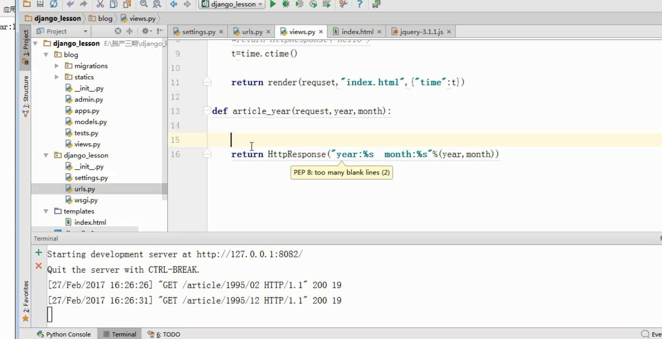Switch to the settings.py editor tab
Viewport: 662px width, 339px height.
198,32
